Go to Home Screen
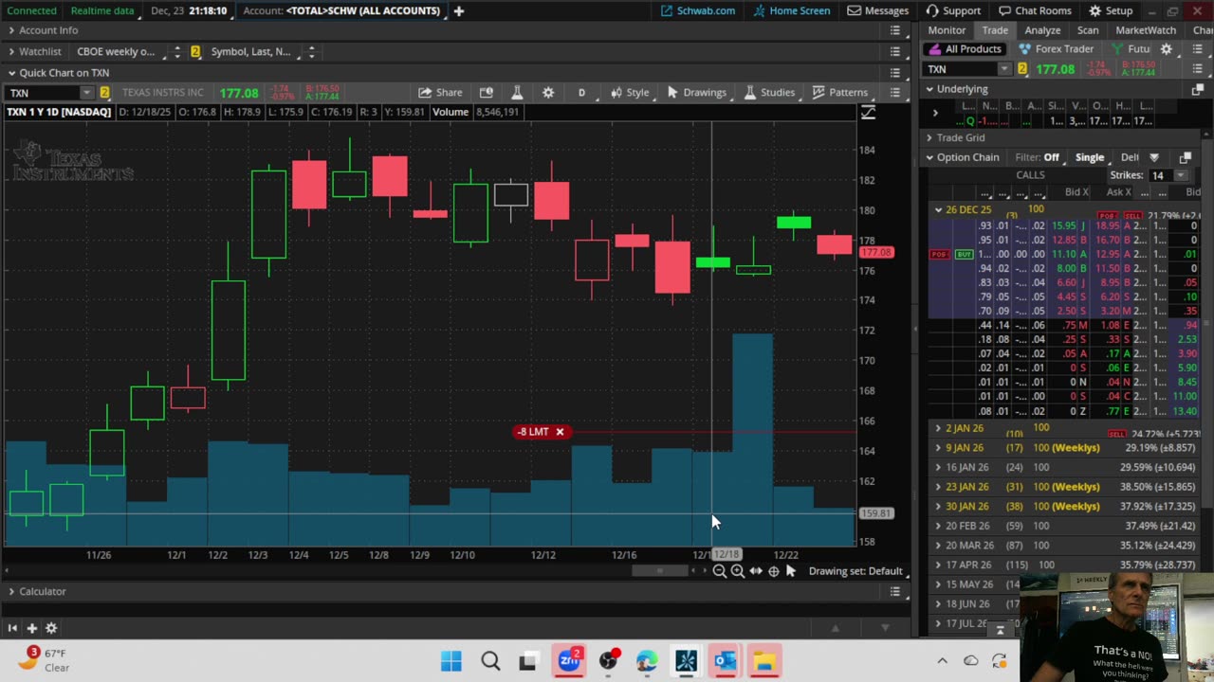Image resolution: width=1214 pixels, height=682 pixels. coord(791,10)
